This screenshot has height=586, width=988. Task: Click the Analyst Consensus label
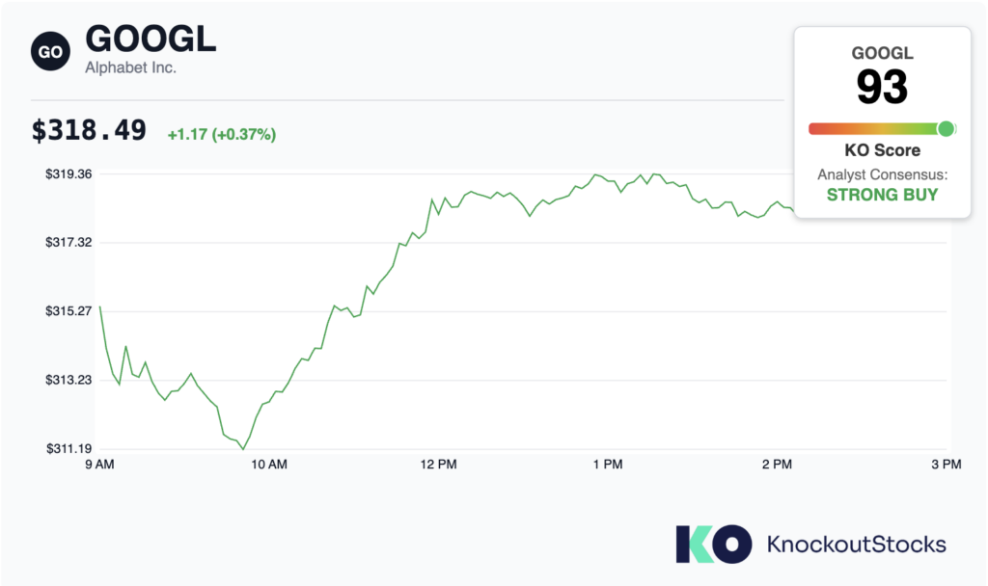click(882, 174)
